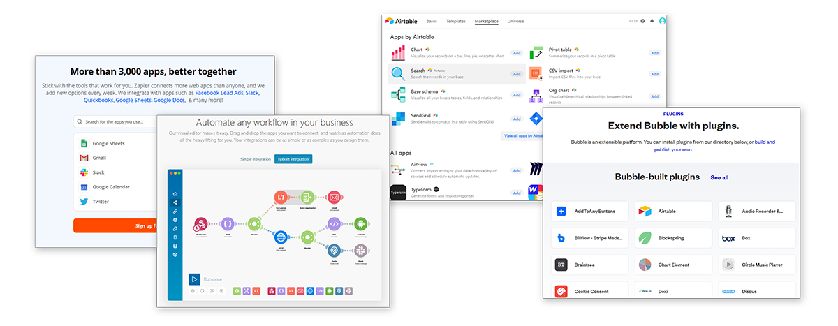
Task: Open the AddToAny Buttons plugin card
Action: tap(589, 211)
